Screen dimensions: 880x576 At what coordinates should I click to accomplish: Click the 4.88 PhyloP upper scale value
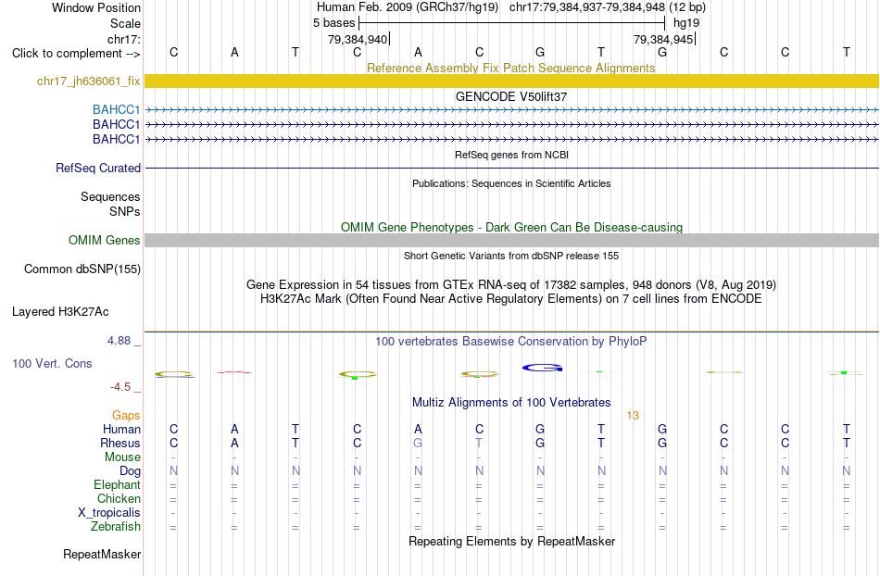coord(119,341)
